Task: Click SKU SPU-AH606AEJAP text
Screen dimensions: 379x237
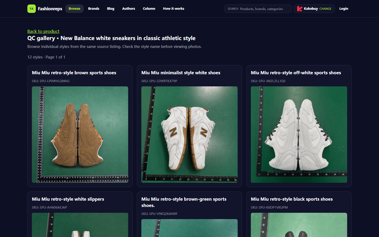Action: pos(49,207)
